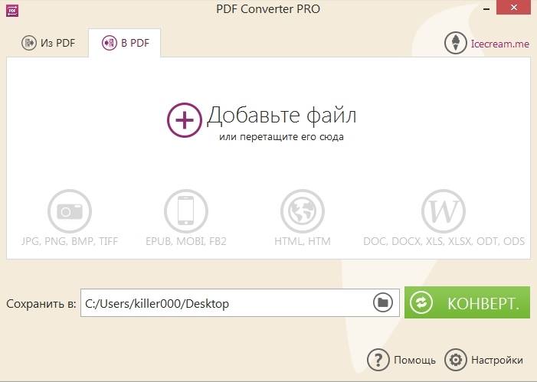The width and height of the screenshot is (537, 382).
Task: Start conversion with the КОНВЕРТ. button
Action: [467, 302]
